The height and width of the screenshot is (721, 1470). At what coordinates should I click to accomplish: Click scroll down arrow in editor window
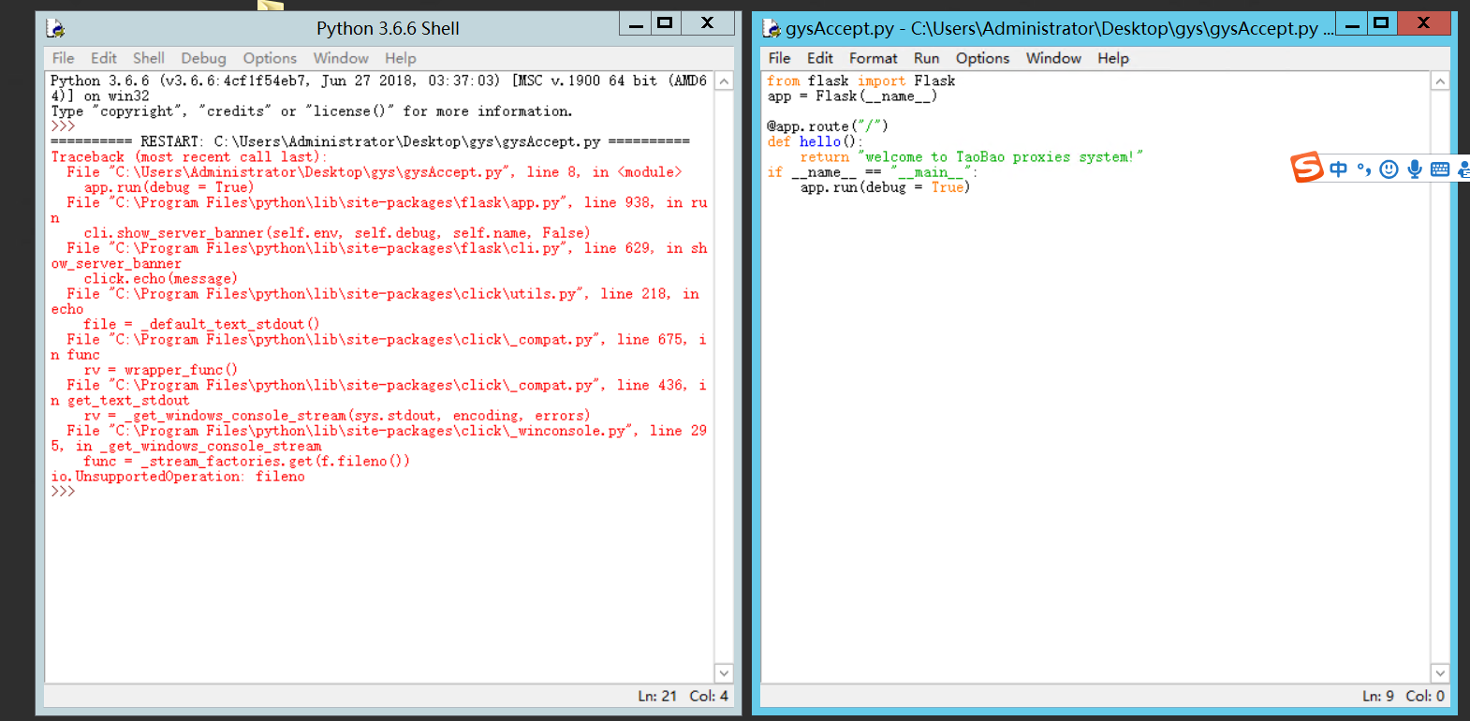[x=1440, y=673]
